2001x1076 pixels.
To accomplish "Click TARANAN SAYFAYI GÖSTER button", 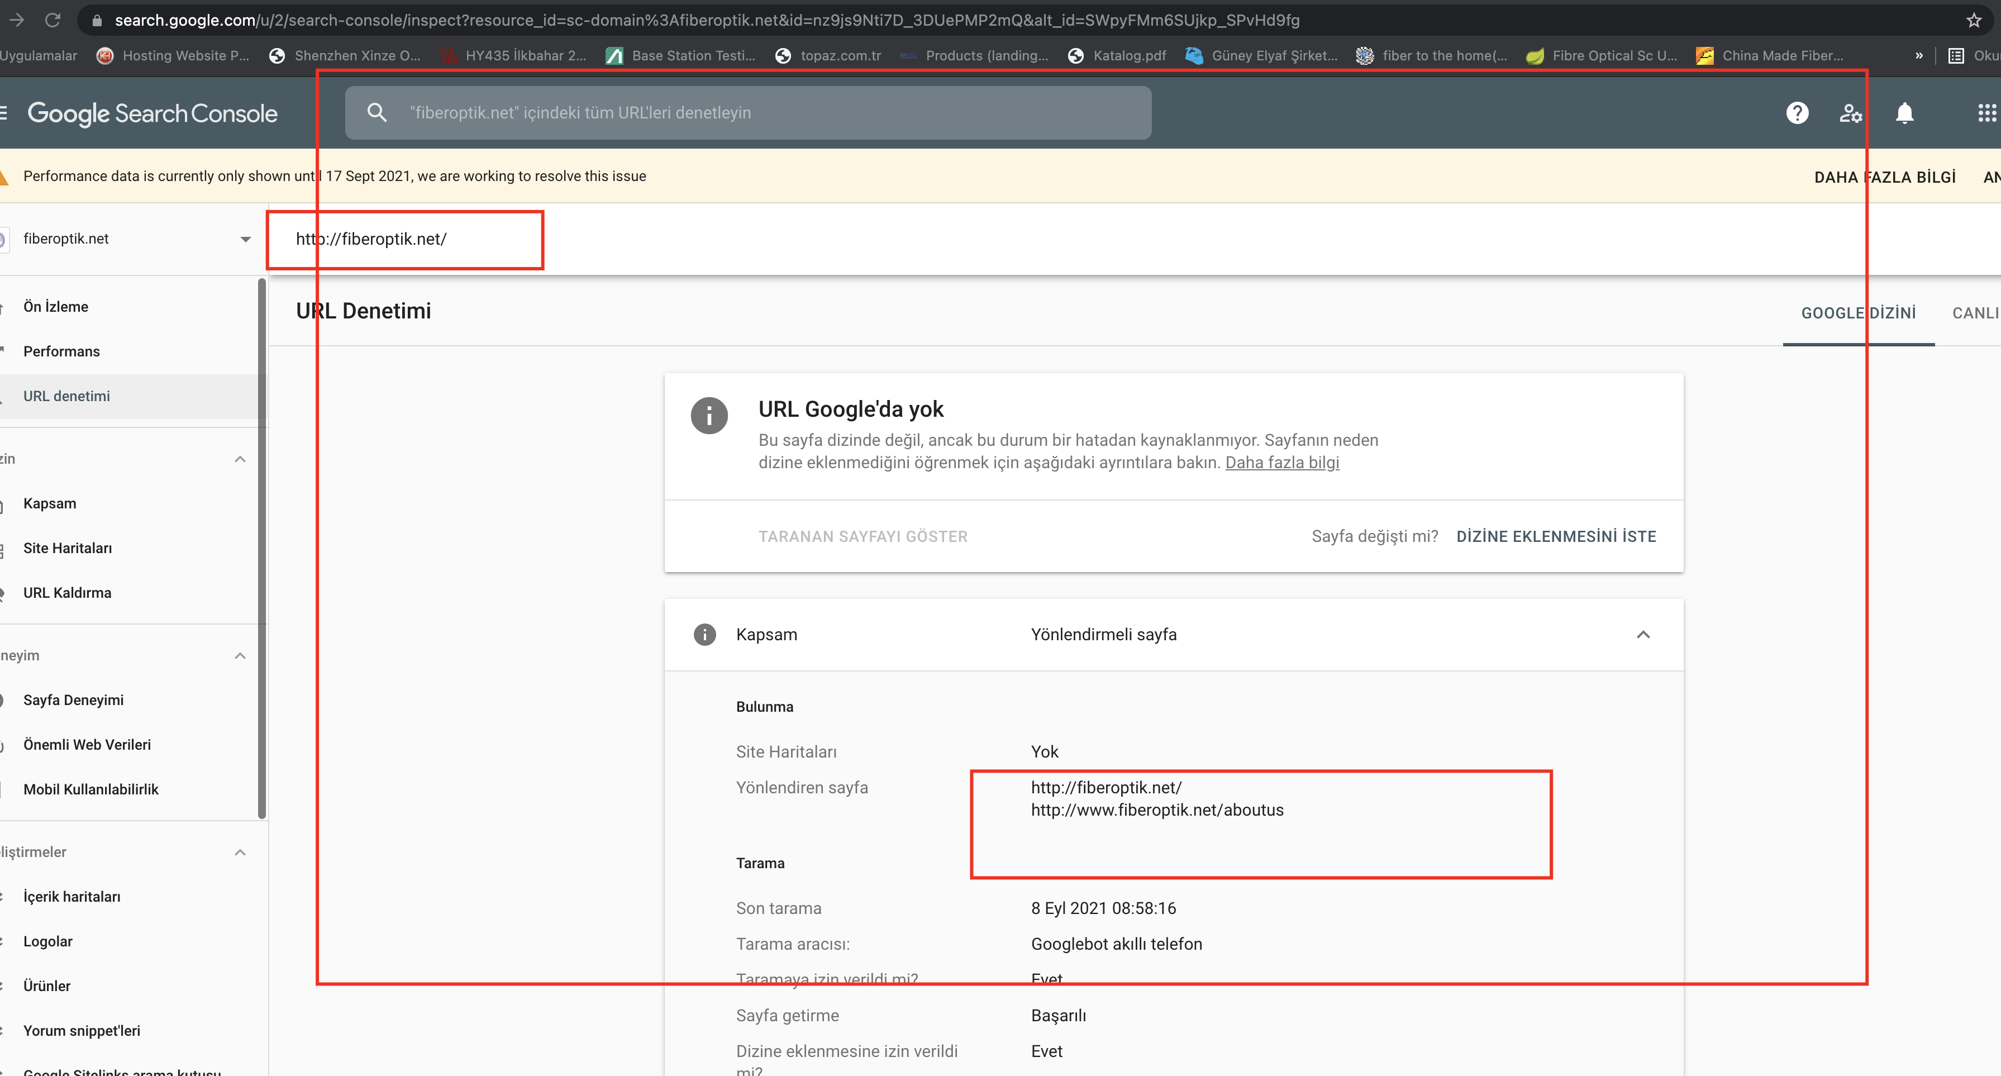I will 863,537.
